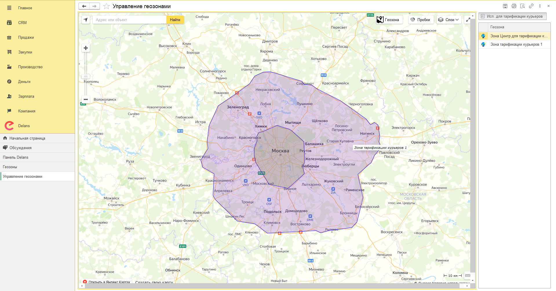Image resolution: width=556 pixels, height=291 pixels.
Task: Click the print icon in title bar
Action: coord(514,6)
